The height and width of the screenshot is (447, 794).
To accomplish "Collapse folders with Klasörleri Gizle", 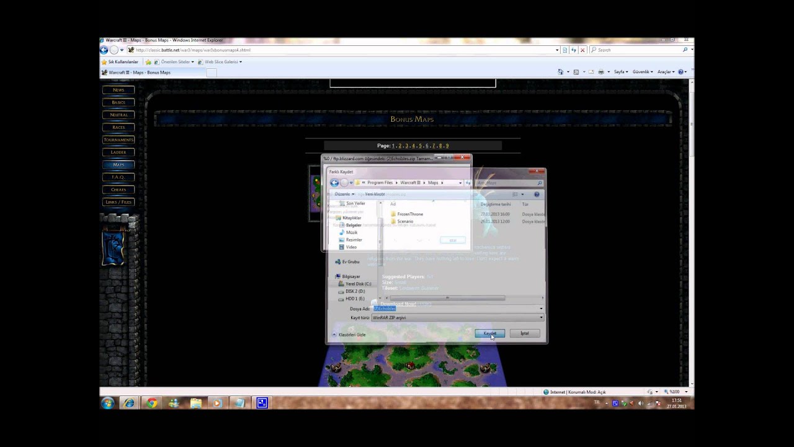I will point(349,335).
